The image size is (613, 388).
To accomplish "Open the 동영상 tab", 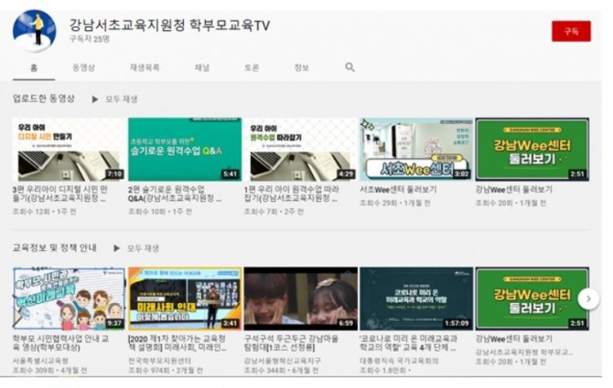I will click(83, 68).
